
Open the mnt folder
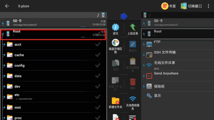tap(53, 107)
